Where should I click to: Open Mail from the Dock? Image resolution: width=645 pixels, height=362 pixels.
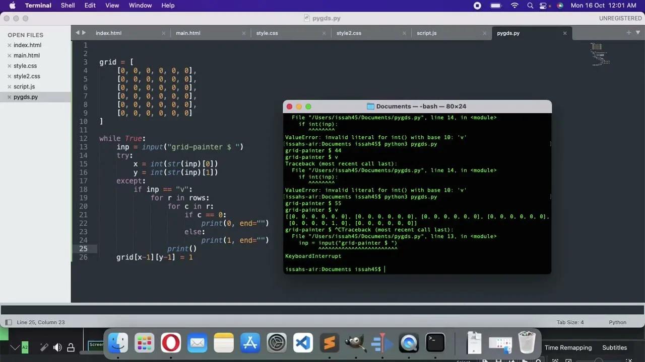click(197, 343)
